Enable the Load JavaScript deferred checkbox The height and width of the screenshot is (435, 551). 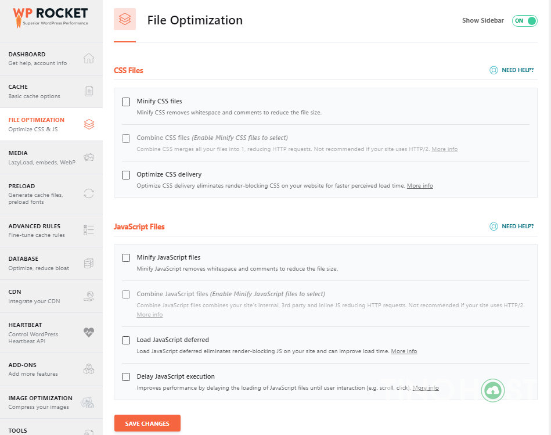126,340
